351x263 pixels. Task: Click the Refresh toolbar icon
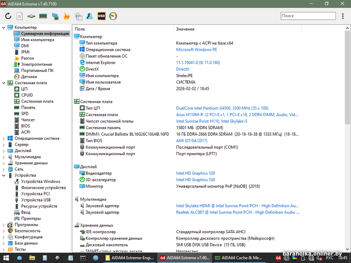[x=8, y=16]
